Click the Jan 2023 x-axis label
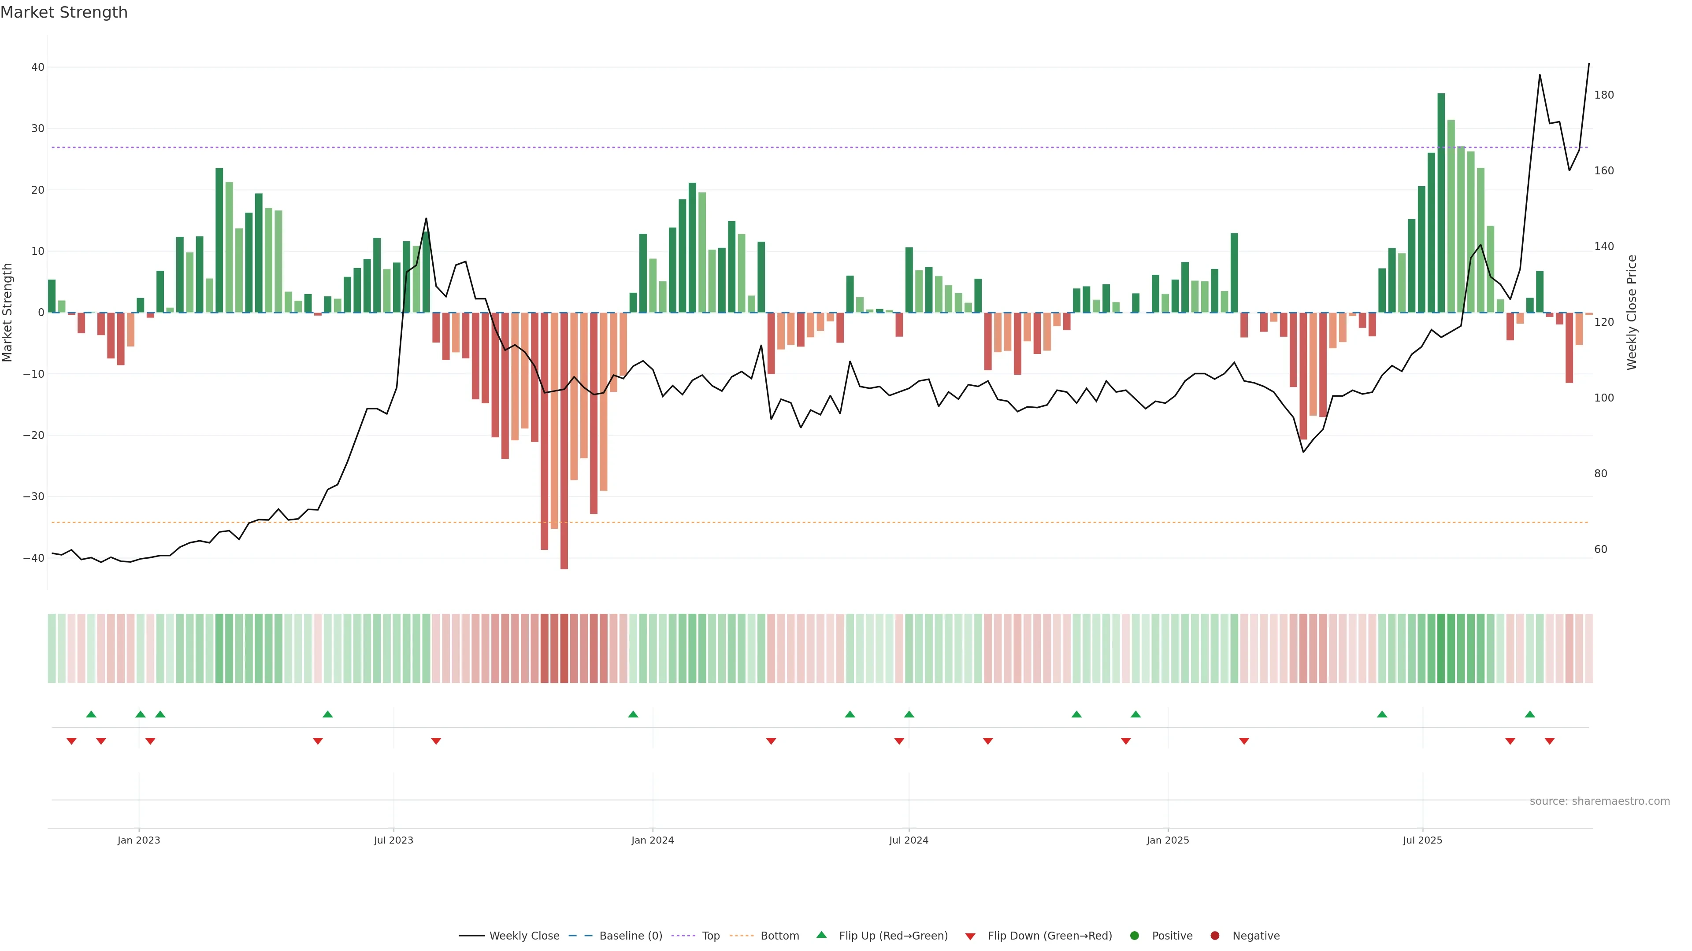Viewport: 1692px width, 951px height. [139, 840]
